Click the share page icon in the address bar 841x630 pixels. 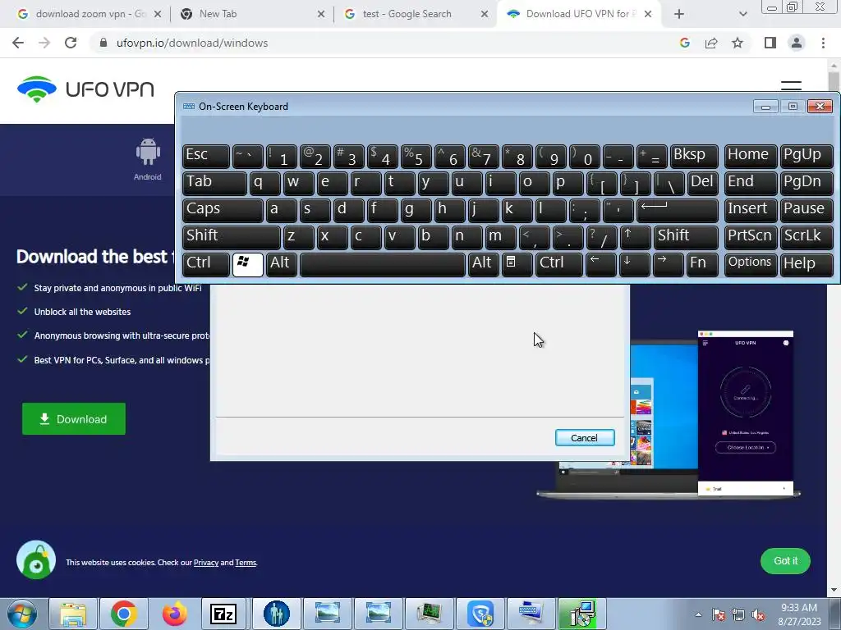711,43
